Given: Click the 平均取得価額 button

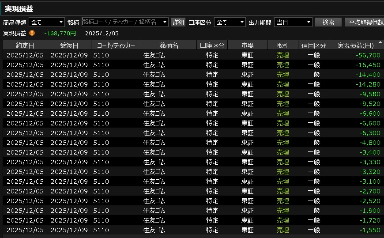Looking at the screenshot, I should click(x=365, y=22).
